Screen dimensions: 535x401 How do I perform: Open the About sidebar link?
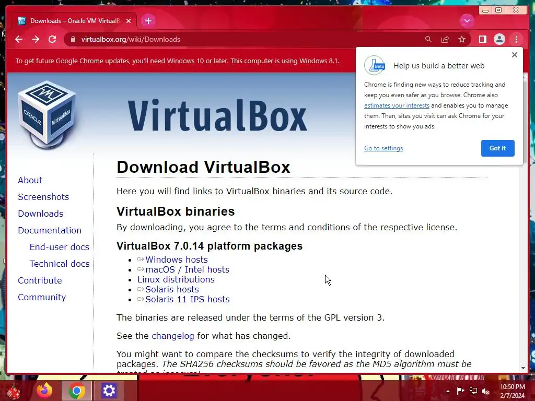pyautogui.click(x=30, y=180)
